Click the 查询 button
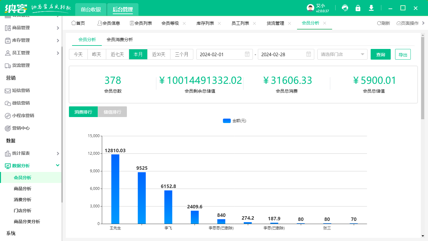 point(380,54)
